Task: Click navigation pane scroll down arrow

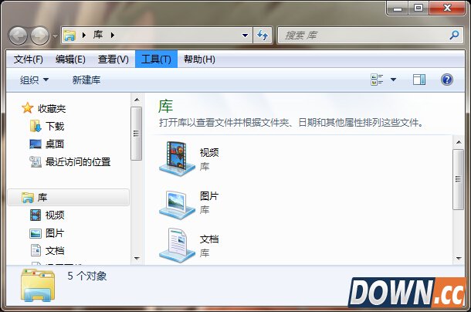Action: 137,259
